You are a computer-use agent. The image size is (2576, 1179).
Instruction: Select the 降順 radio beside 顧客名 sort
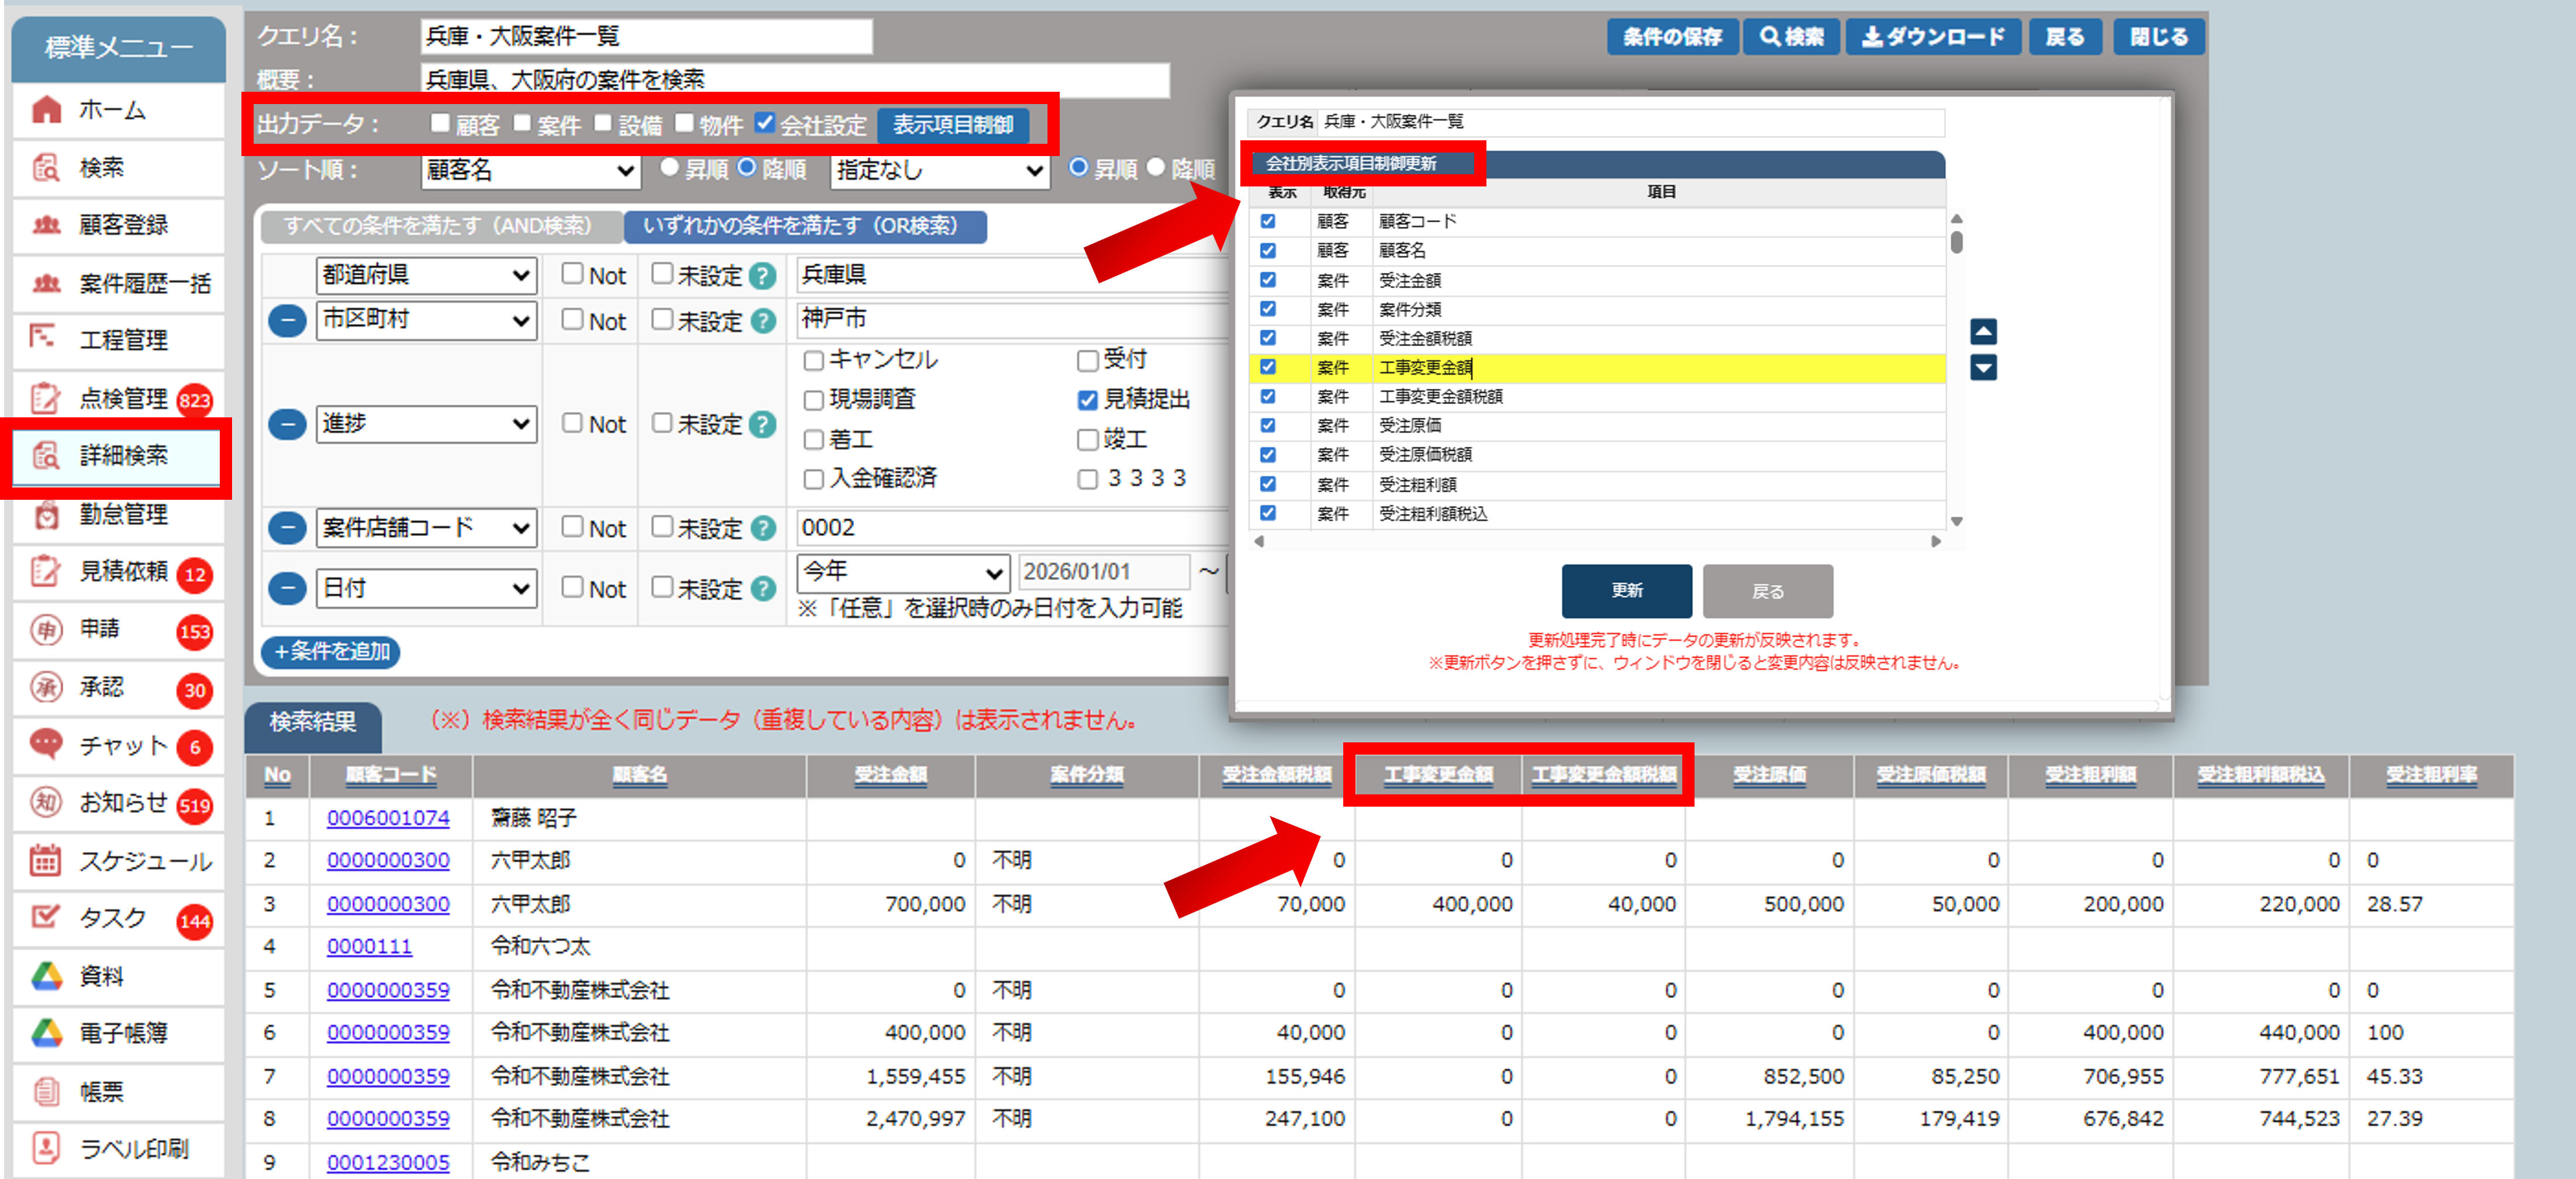pos(747,168)
